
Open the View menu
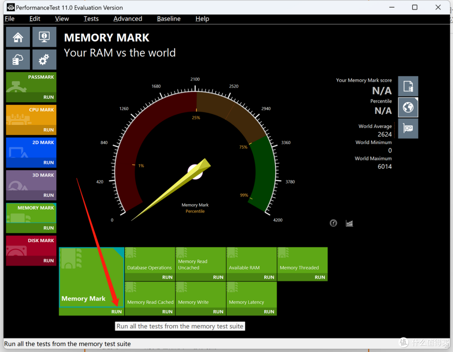pos(62,19)
